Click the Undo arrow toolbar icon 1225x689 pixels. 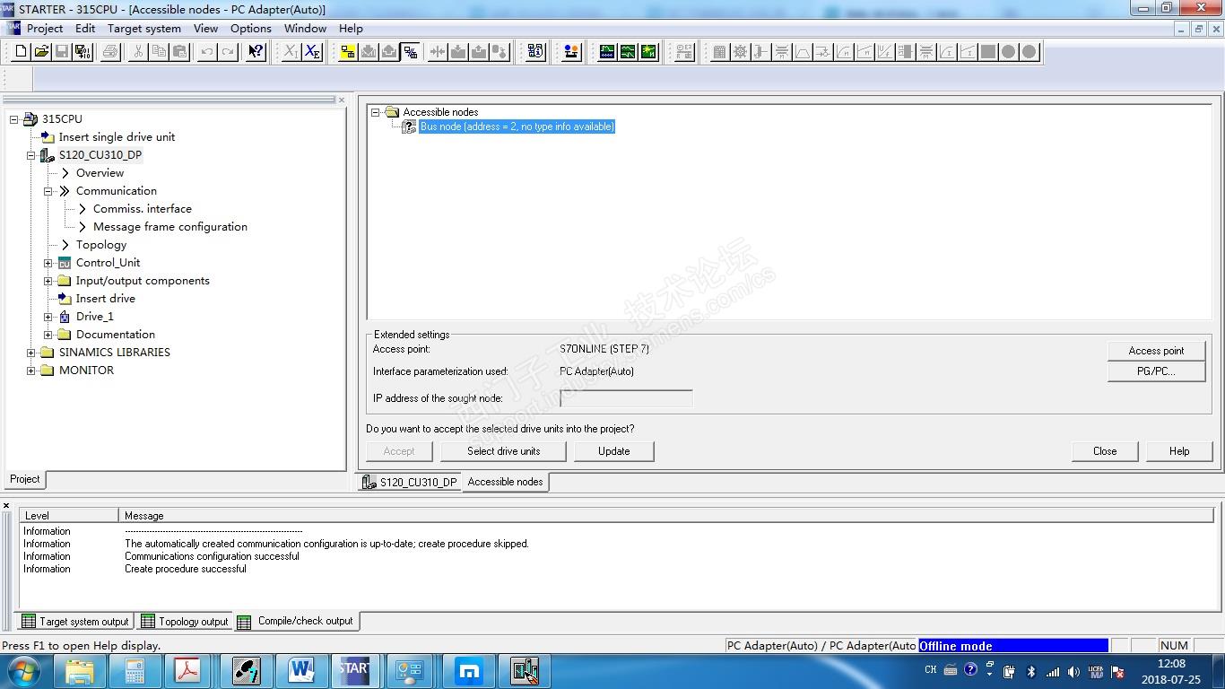[x=207, y=52]
